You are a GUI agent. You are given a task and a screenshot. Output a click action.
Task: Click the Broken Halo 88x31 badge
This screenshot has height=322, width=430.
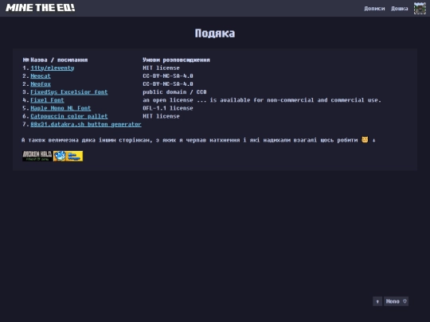pyautogui.click(x=37, y=156)
